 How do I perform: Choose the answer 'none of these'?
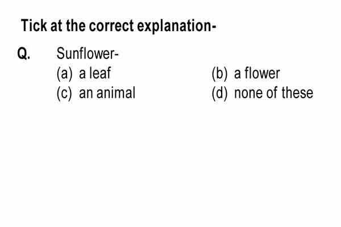pos(274,93)
